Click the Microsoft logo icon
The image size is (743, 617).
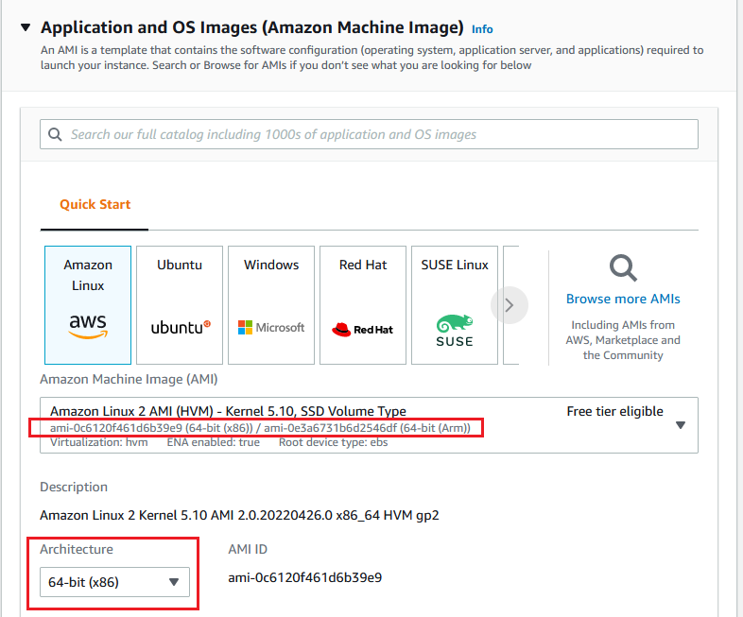(271, 327)
